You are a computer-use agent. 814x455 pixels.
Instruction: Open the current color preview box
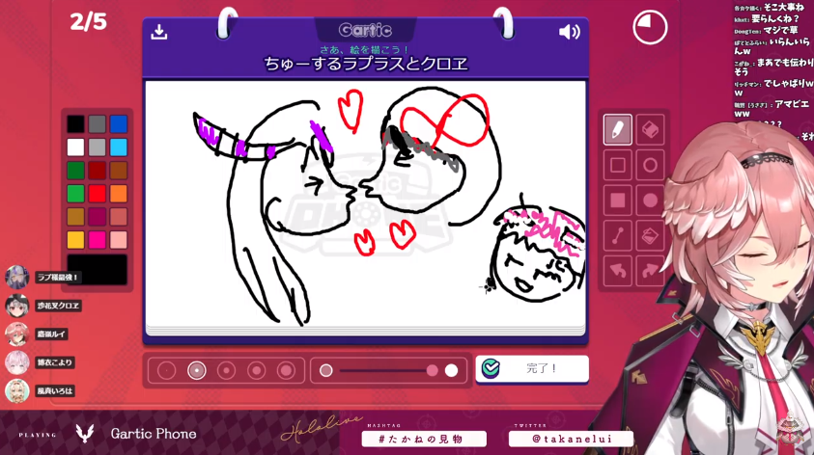98,270
